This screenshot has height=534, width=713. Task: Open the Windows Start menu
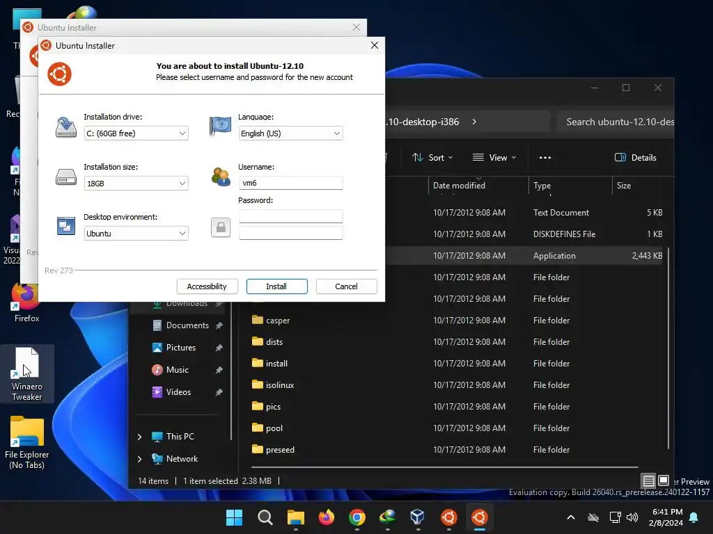pos(234,517)
